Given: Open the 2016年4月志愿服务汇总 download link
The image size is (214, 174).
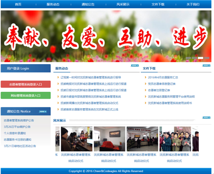Looking at the screenshot, I should pyautogui.click(x=163, y=77).
